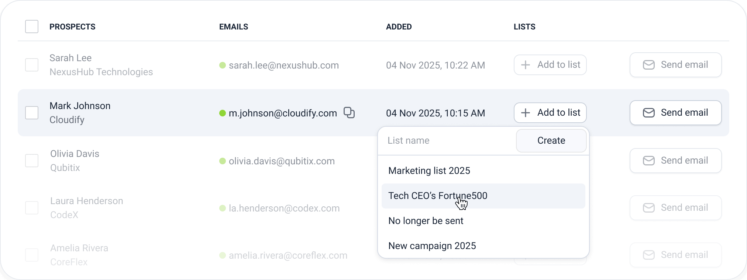Toggle the select-all prospects checkbox

(32, 27)
